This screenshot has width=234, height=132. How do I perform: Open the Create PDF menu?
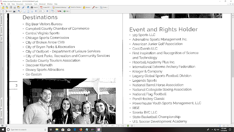click(45, 7)
